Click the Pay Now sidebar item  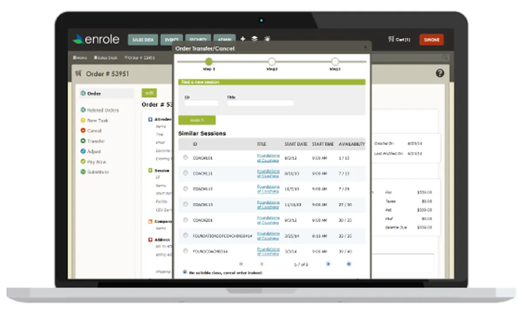point(93,162)
